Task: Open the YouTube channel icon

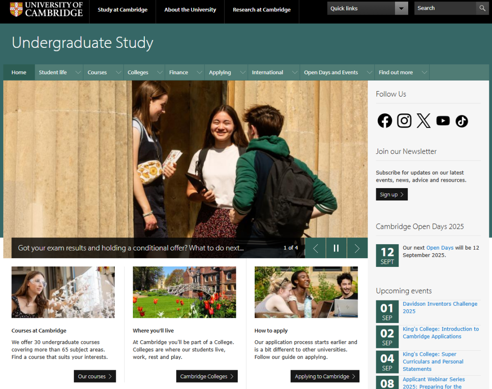Action: coord(443,121)
